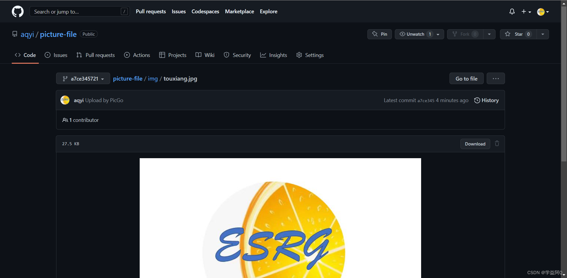Screen dimensions: 567x278
Task: Click the GitHub Octocat logo
Action: (x=18, y=12)
